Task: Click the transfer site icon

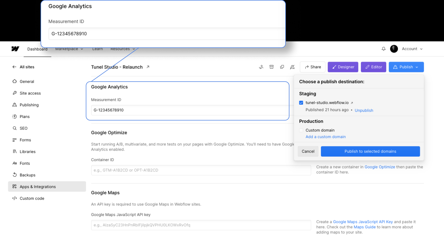Action: (x=261, y=67)
